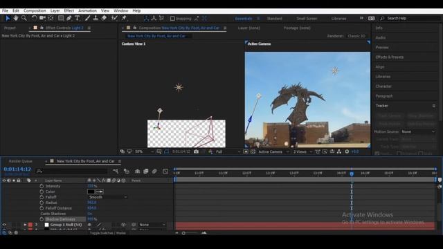Select the Unified Camera tool
Viewport: 443px width, 249px height.
click(42, 19)
